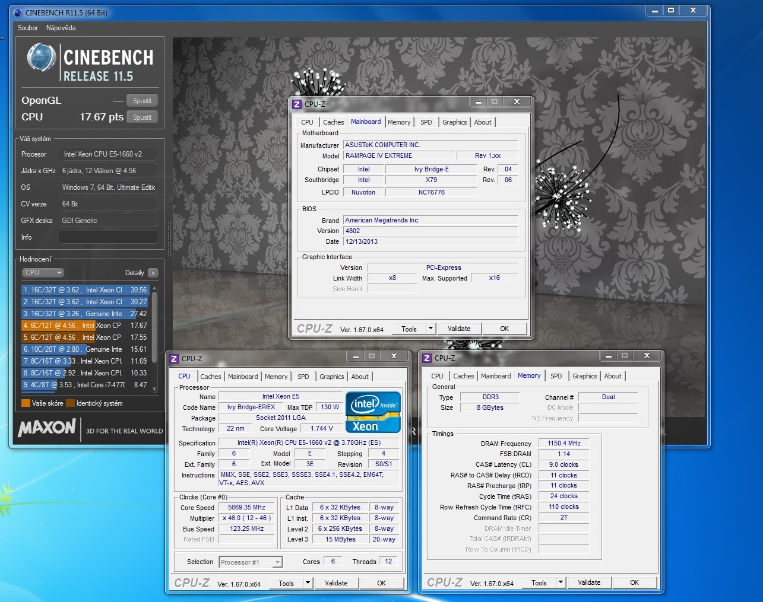Image resolution: width=763 pixels, height=602 pixels.
Task: Run the CPU test with Spustit
Action: 143,117
